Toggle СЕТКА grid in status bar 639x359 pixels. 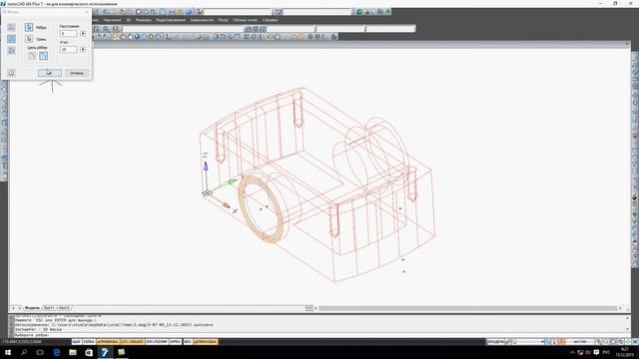tap(89, 342)
